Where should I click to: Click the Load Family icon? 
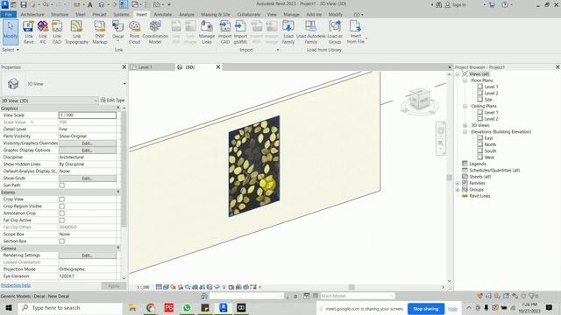tap(288, 32)
